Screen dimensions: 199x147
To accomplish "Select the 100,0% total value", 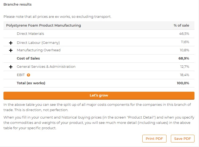I will click(x=183, y=83).
